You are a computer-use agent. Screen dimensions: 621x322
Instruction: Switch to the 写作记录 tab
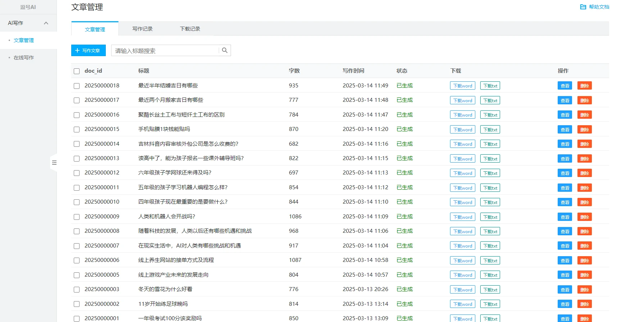click(x=142, y=29)
